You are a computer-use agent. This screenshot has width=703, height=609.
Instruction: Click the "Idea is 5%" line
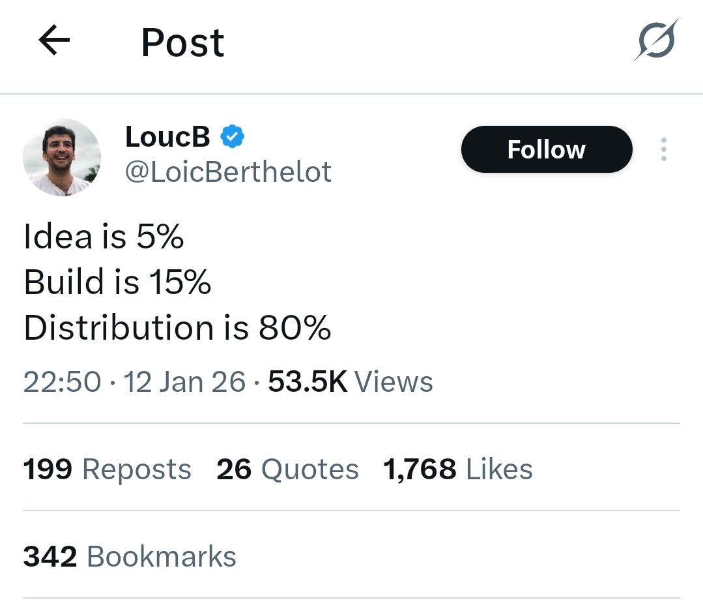click(104, 236)
